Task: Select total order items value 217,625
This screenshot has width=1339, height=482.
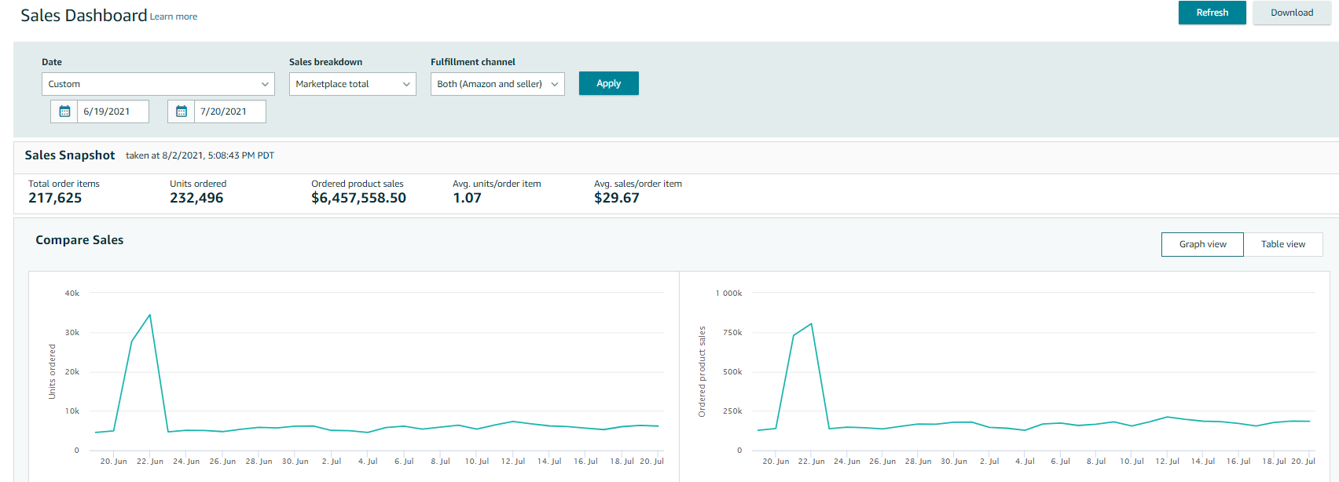Action: pos(55,198)
